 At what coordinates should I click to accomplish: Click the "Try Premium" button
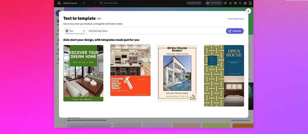[214, 3]
